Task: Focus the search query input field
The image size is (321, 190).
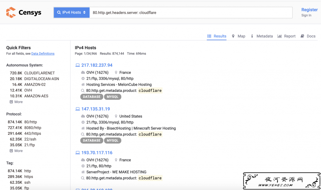Action: click(191, 13)
